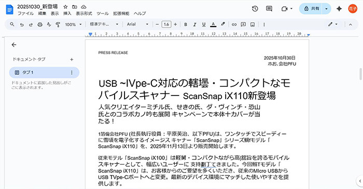Screen dimensions: 363x189
Task: Print the document
Action: pyautogui.click(x=40, y=24)
